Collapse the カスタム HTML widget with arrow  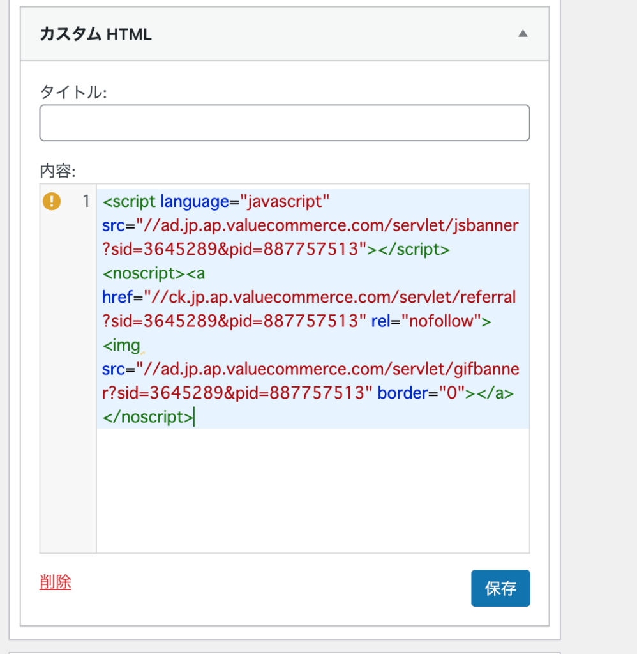(523, 34)
